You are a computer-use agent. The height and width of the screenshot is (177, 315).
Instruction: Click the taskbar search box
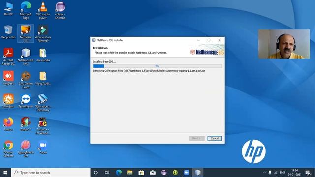coord(51,173)
